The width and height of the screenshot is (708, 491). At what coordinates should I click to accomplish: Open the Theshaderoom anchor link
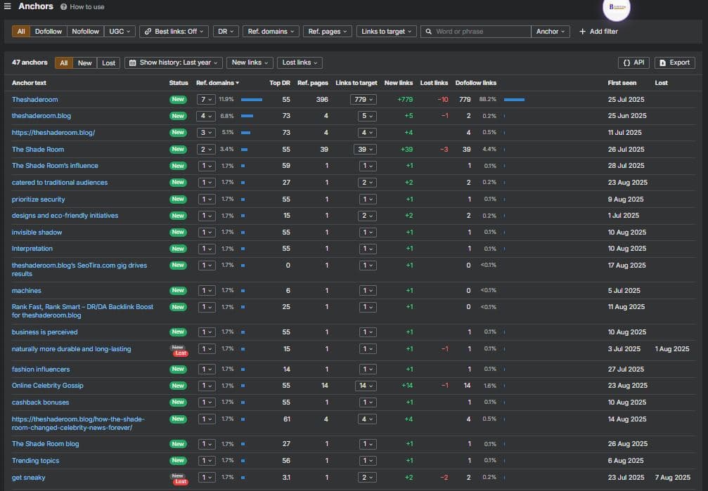34,100
